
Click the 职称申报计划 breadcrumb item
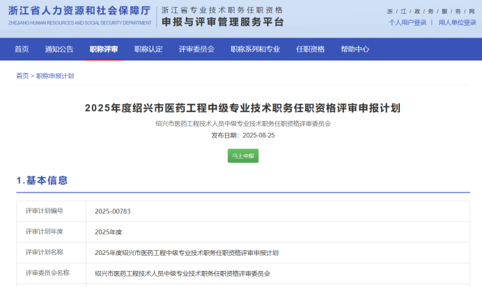click(x=55, y=76)
